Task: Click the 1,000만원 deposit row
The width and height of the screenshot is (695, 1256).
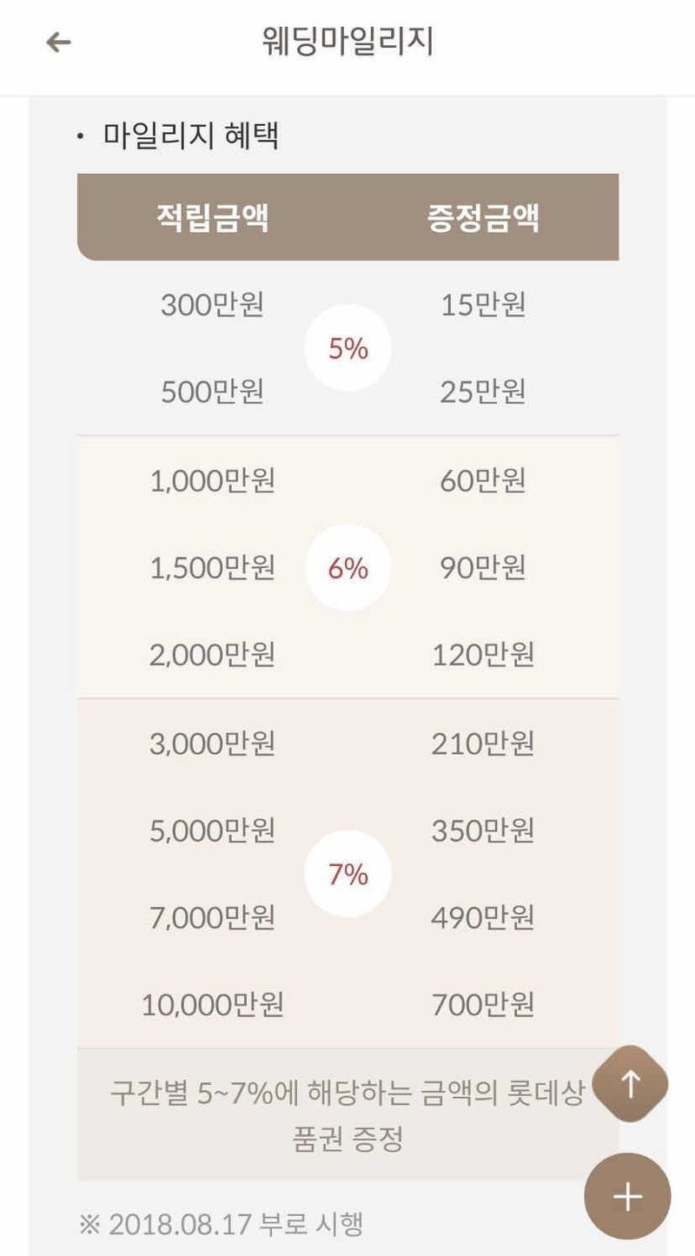Action: pos(213,480)
